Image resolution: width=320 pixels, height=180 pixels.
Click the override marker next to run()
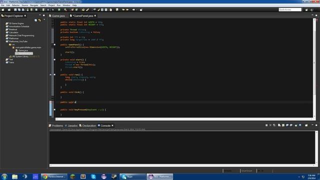coord(50,74)
